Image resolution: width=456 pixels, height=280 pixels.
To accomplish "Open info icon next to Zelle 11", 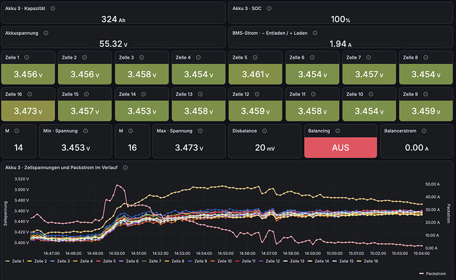I will pos(313,94).
